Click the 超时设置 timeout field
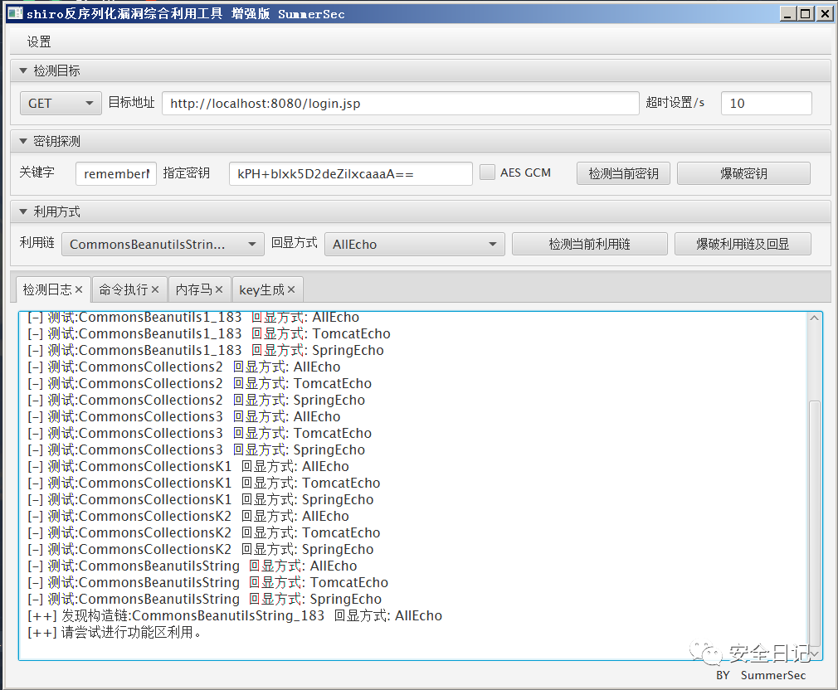Image resolution: width=838 pixels, height=690 pixels. [x=766, y=103]
